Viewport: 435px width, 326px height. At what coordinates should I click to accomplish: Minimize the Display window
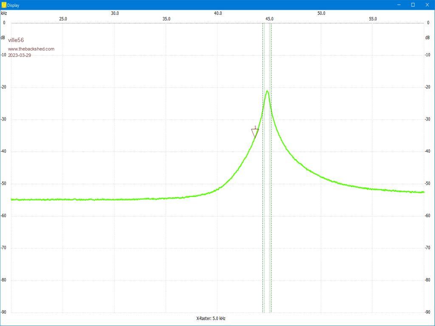399,5
